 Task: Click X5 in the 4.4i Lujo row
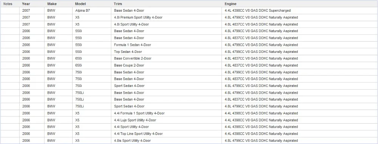[77, 120]
